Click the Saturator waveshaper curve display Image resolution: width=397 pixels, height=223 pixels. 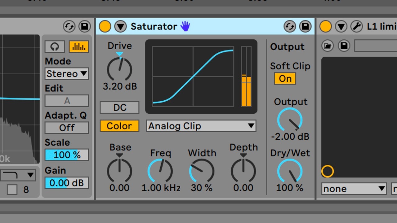click(x=193, y=77)
